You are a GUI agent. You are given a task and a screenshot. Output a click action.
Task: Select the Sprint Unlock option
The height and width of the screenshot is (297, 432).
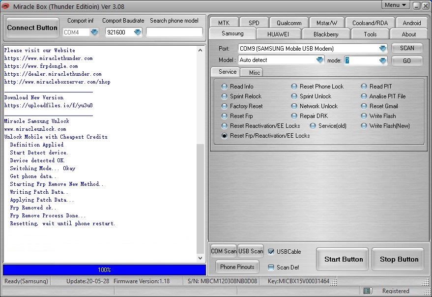(294, 96)
